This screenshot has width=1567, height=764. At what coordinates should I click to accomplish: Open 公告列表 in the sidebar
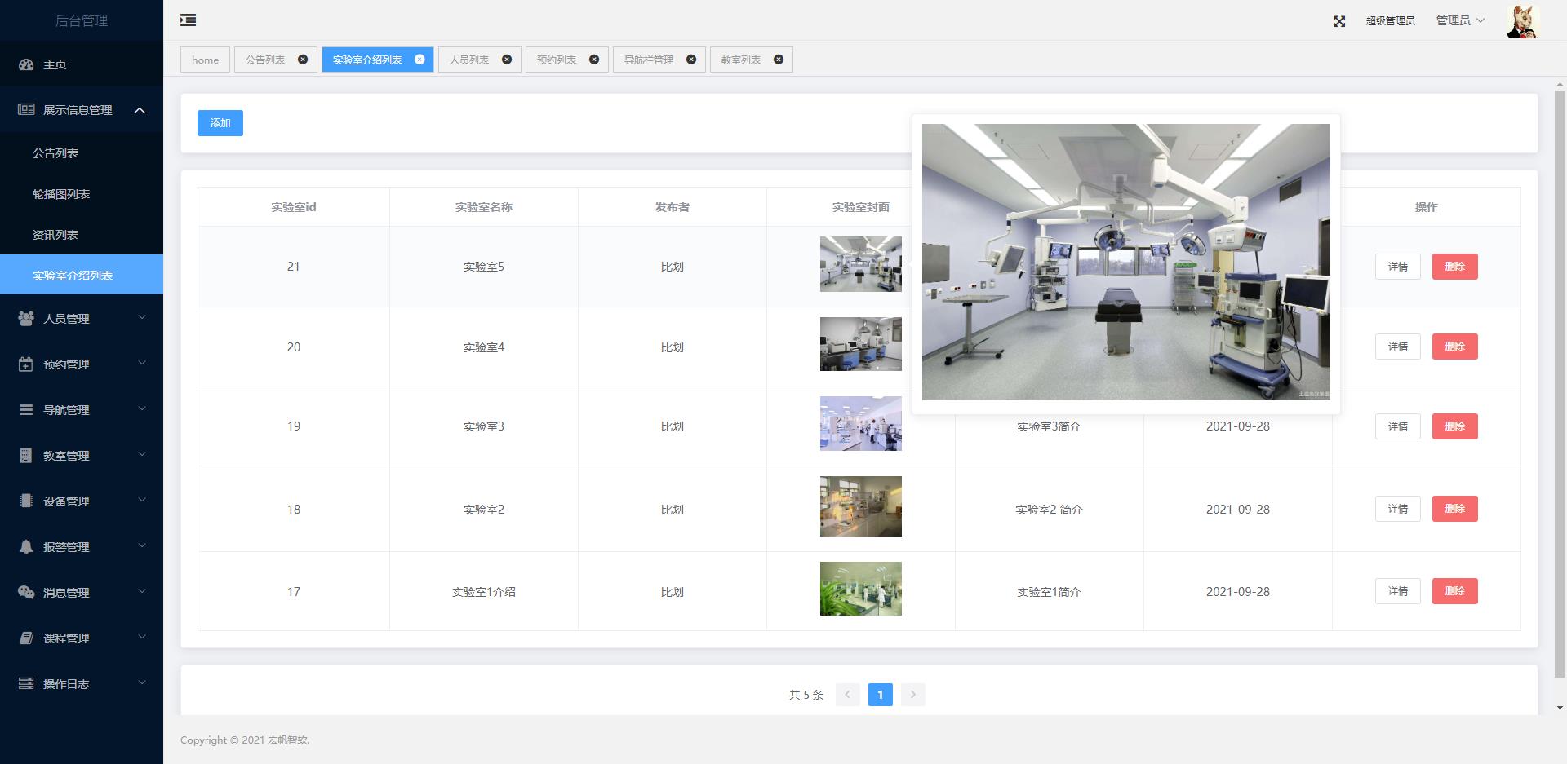point(82,153)
